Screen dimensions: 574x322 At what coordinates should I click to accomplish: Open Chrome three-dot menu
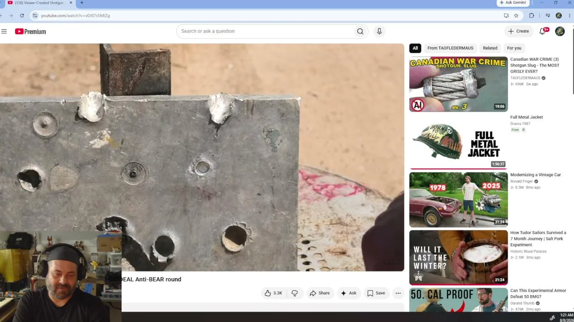[569, 16]
